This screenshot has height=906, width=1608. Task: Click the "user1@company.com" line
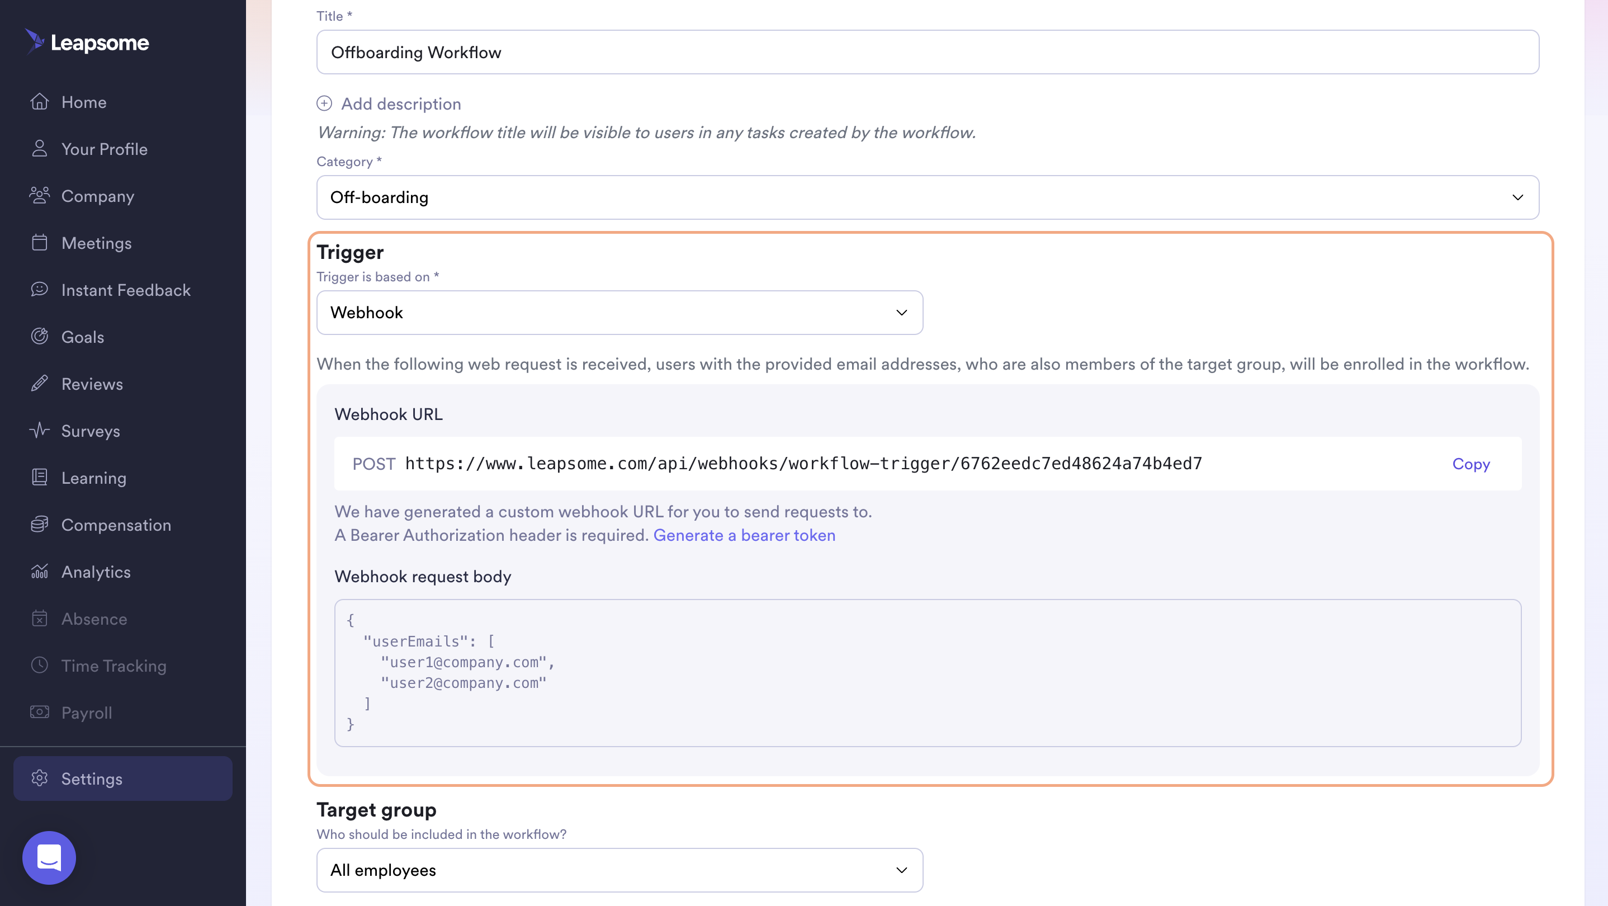[x=467, y=662]
